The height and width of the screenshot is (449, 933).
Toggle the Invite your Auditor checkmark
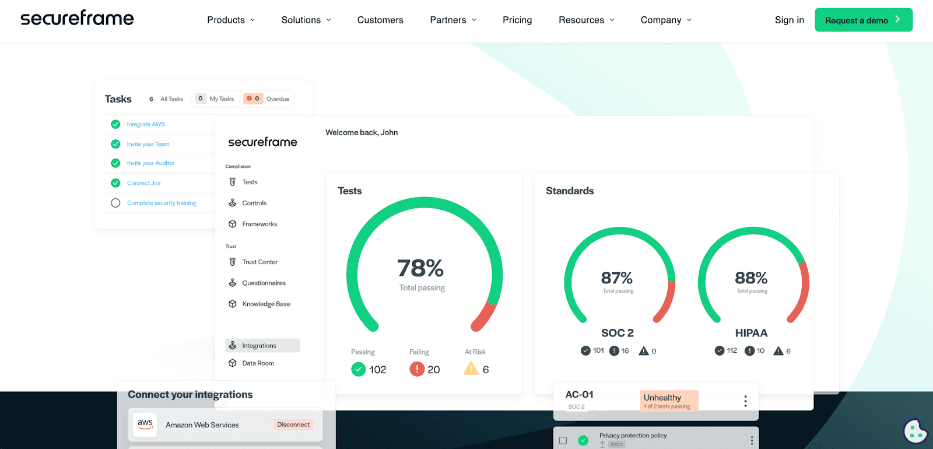[x=115, y=163]
